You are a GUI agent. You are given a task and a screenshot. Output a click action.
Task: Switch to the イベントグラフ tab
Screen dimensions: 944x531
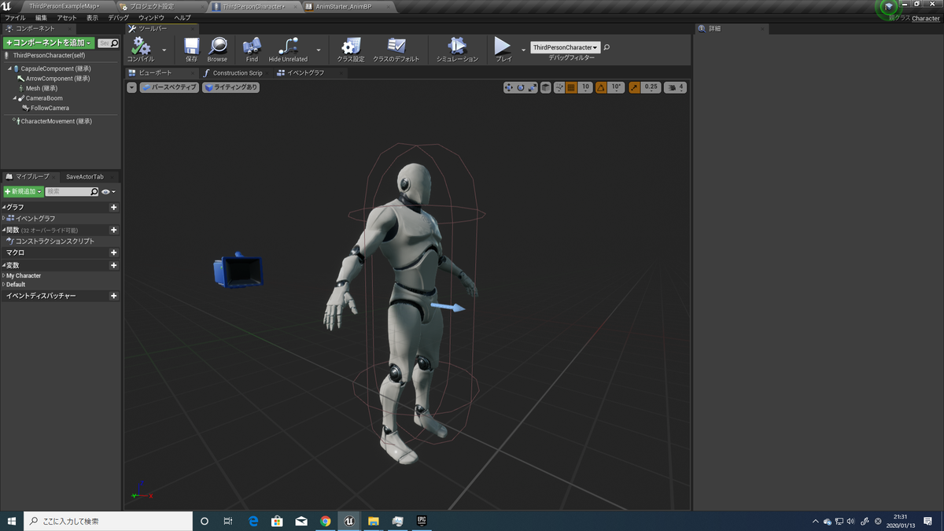pyautogui.click(x=305, y=73)
